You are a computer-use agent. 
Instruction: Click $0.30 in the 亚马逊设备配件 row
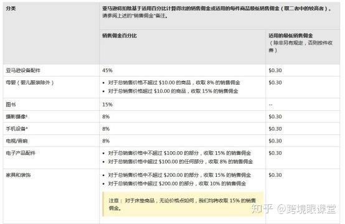275,70
